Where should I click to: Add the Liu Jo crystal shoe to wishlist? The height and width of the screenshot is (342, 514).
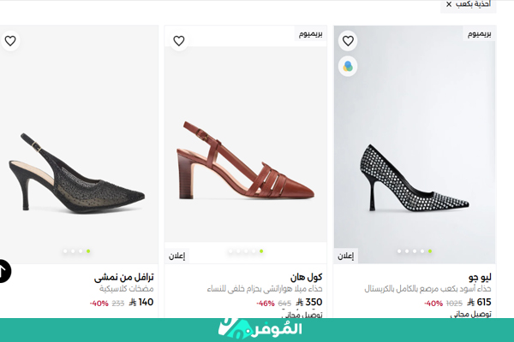pyautogui.click(x=348, y=41)
